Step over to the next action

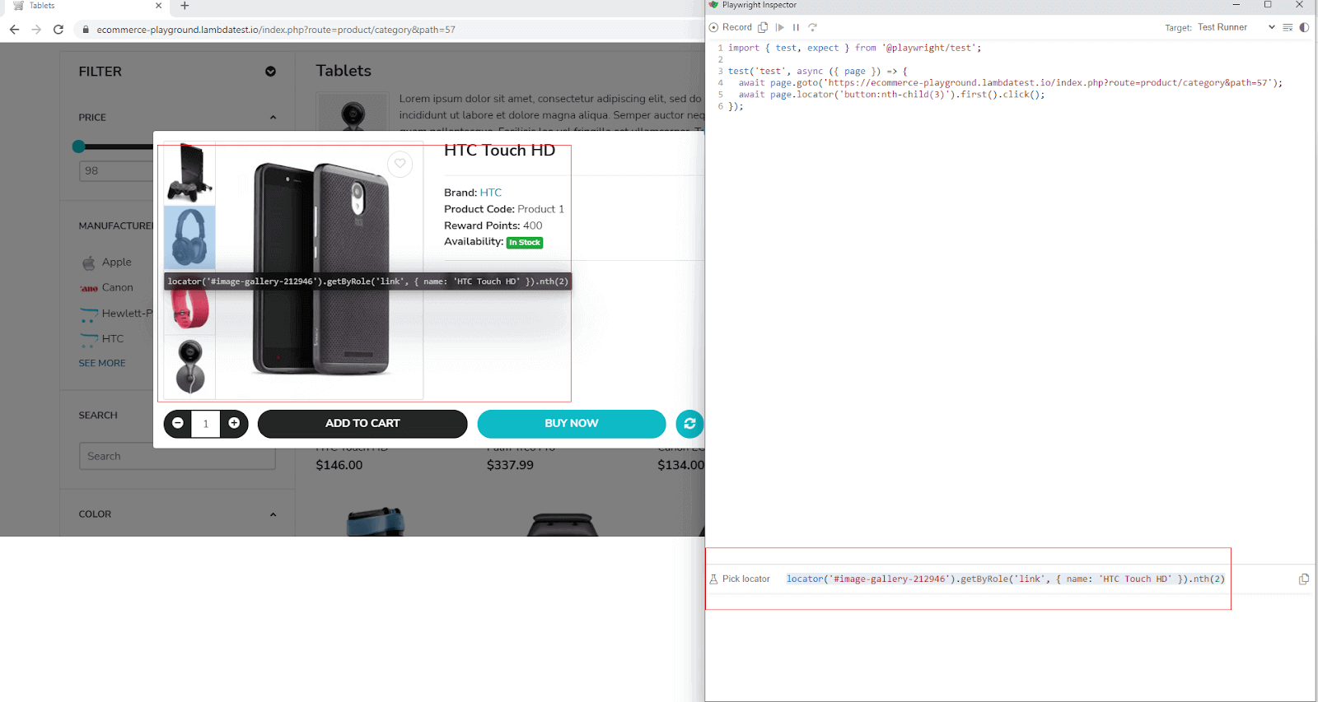(x=812, y=27)
